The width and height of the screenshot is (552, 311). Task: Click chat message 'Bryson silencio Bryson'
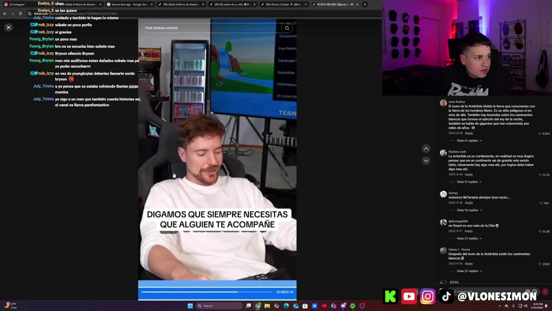(75, 53)
